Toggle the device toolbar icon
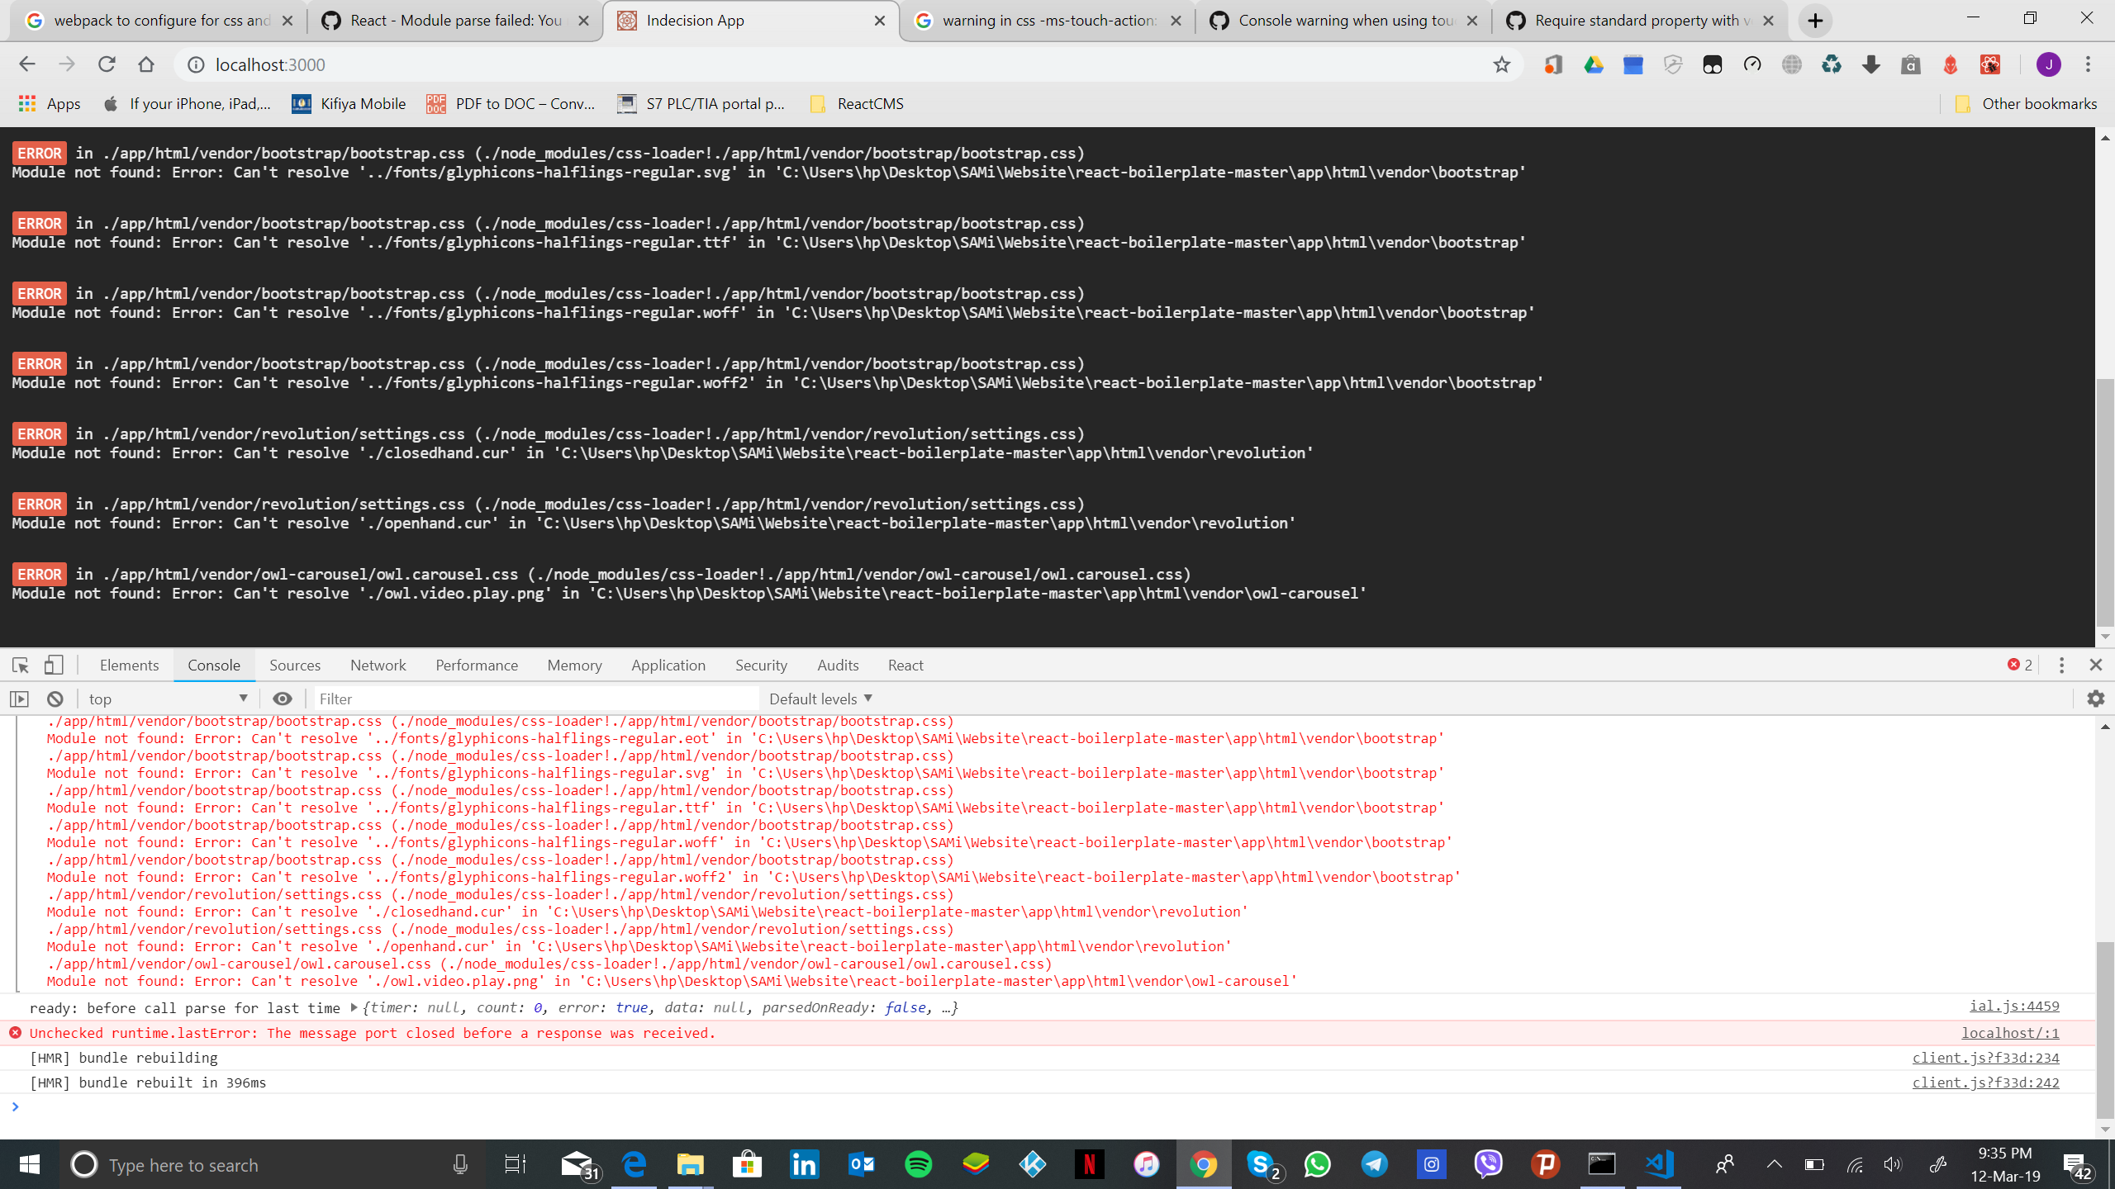The image size is (2115, 1189). (53, 665)
